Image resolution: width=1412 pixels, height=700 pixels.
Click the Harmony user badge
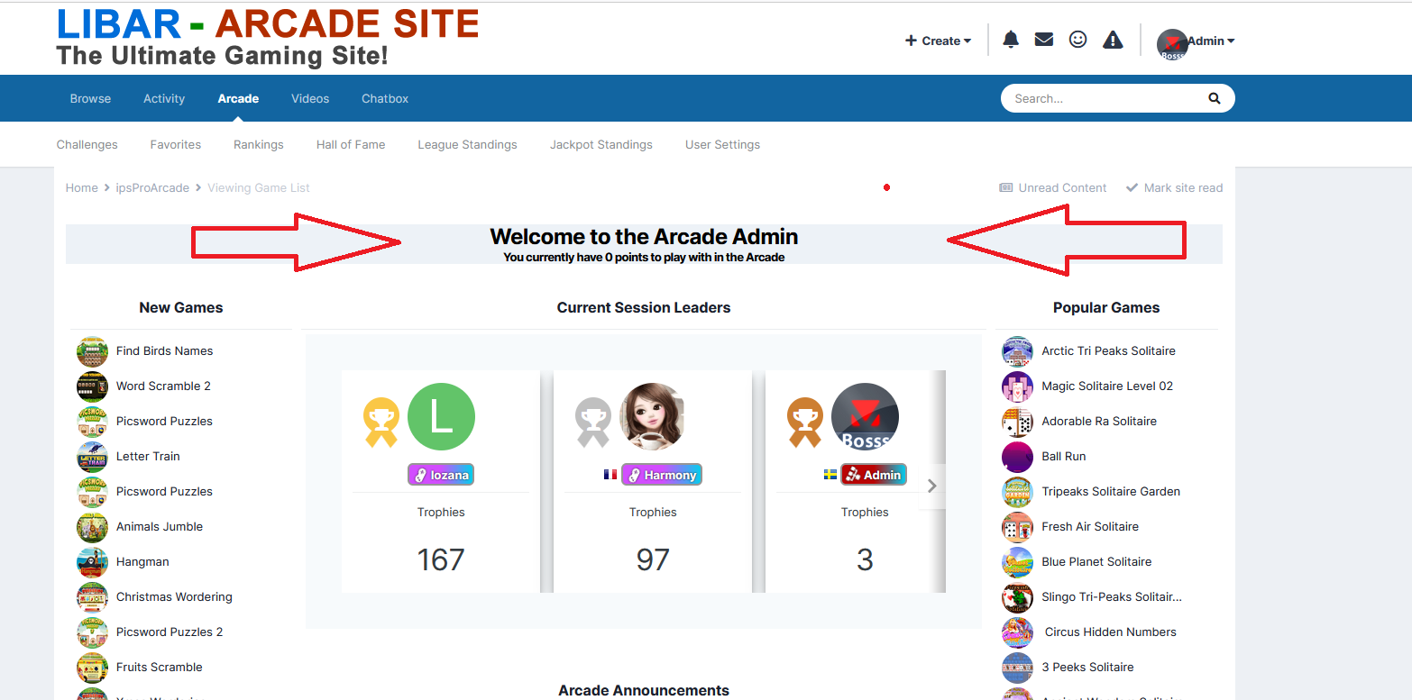[x=662, y=475]
